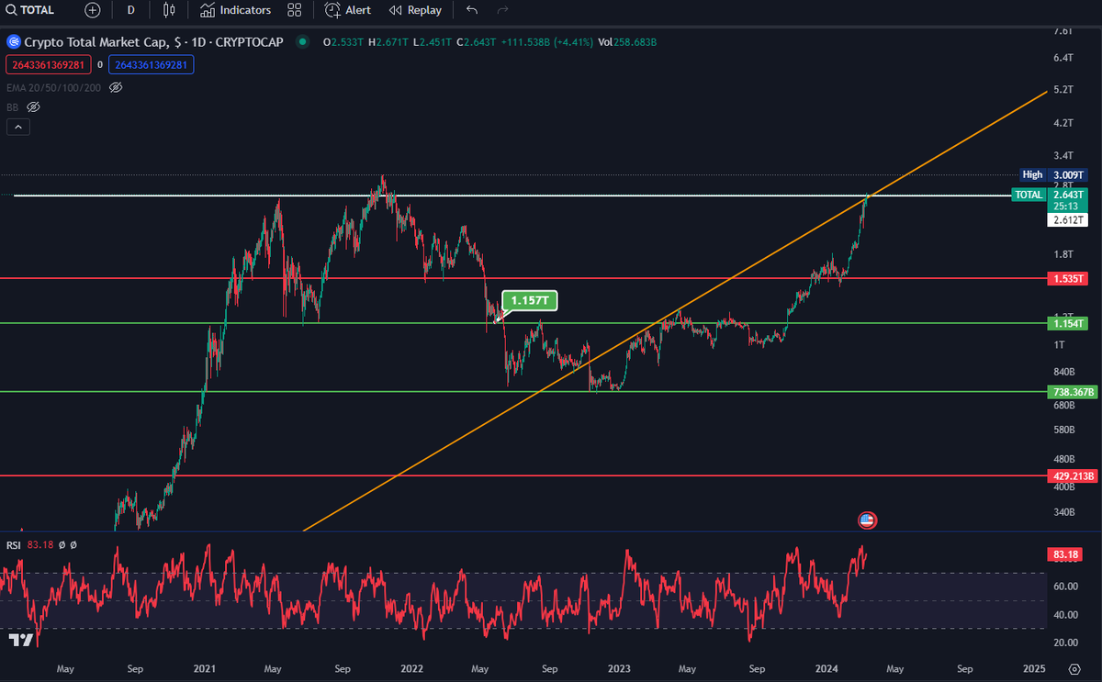Click the 429.213B red price label
The image size is (1102, 682).
click(x=1073, y=476)
